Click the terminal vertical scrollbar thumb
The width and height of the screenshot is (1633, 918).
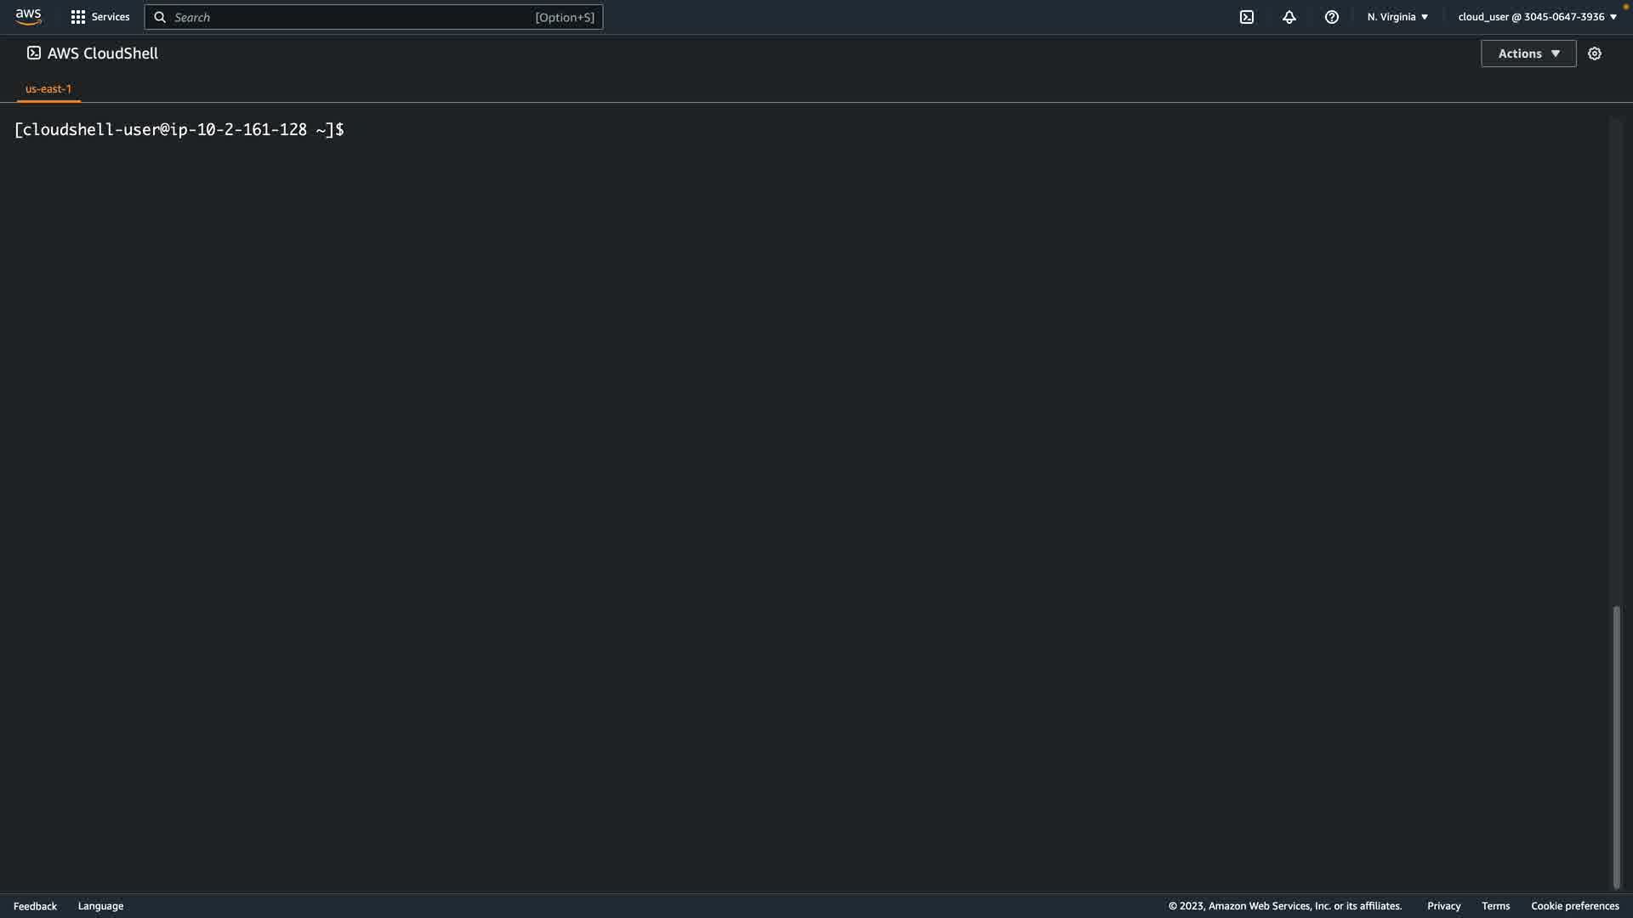[1616, 746]
